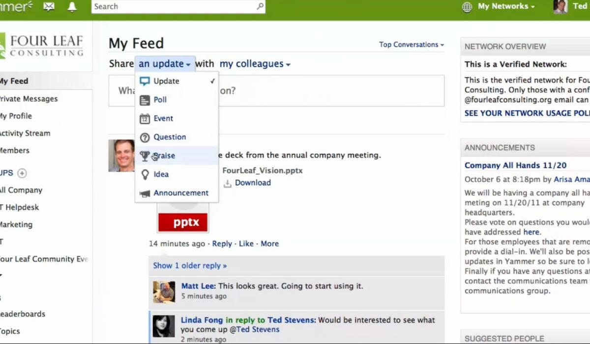590x344 pixels.
Task: Open Private Messages in sidebar
Action: click(29, 99)
